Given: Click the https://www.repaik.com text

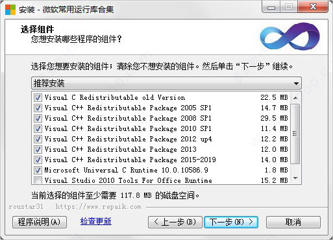Looking at the screenshot, I should coord(99,207).
